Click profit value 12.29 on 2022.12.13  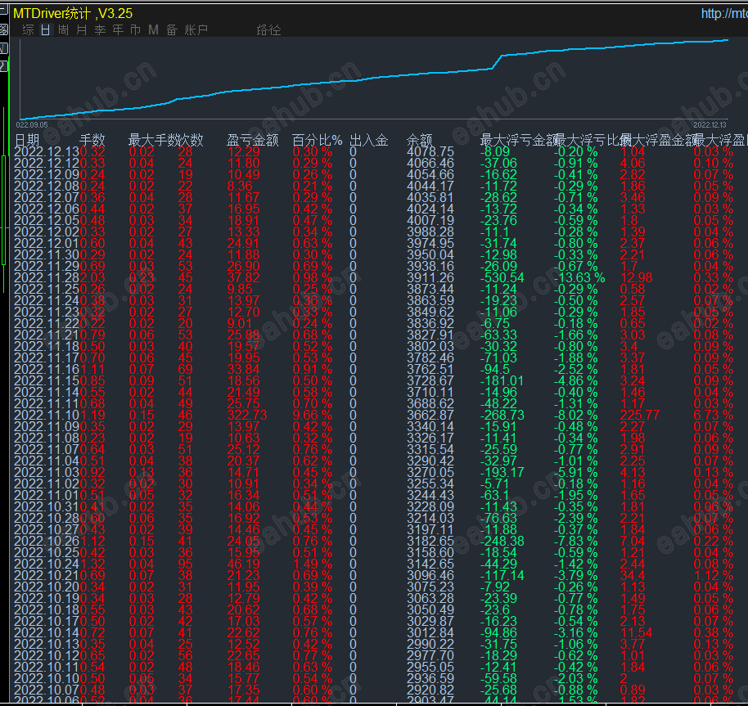(243, 151)
